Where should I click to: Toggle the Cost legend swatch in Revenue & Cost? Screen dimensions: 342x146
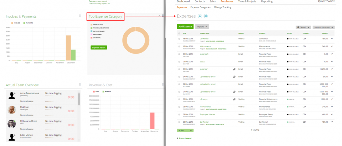click(94, 92)
